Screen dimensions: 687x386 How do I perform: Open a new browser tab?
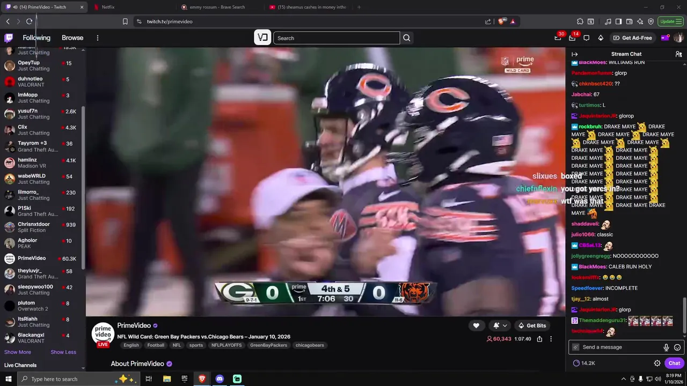pos(359,7)
